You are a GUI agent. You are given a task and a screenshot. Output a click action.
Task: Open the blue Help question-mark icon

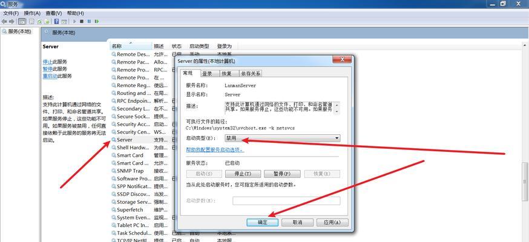(56, 21)
